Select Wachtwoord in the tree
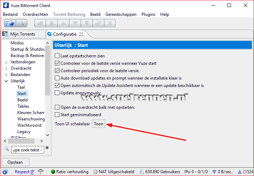This screenshot has width=254, height=176. [29, 125]
